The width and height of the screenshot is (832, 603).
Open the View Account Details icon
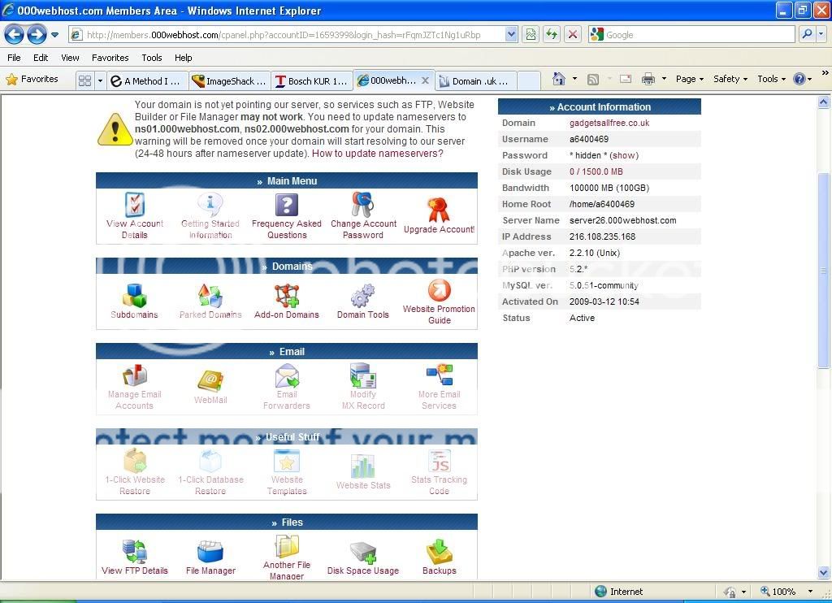(x=135, y=205)
